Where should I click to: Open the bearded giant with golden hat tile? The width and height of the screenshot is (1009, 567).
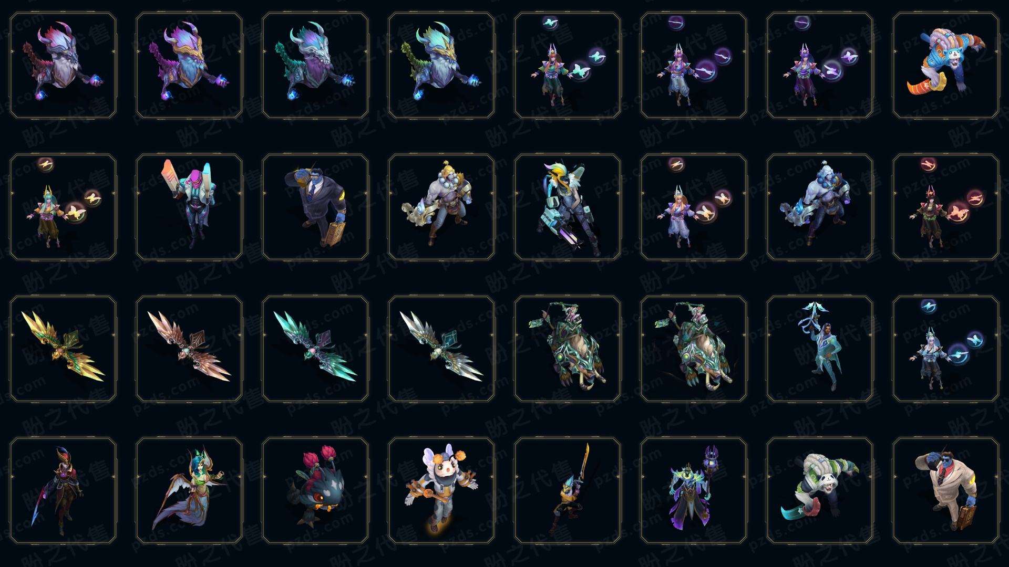(x=441, y=207)
